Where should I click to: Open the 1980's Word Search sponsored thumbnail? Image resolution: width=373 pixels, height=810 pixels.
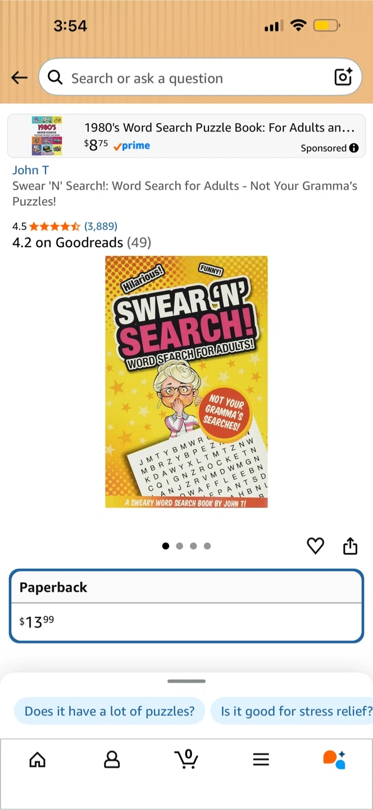(x=47, y=136)
